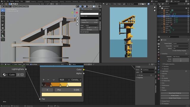Image resolution: width=190 pixels, height=107 pixels.
Task: Select the Cursor tool in viewport toolbar
Action: click(3, 14)
